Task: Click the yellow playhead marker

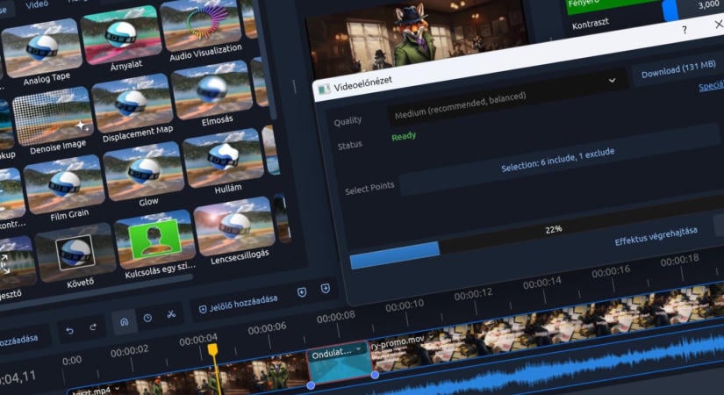Action: pos(213,349)
